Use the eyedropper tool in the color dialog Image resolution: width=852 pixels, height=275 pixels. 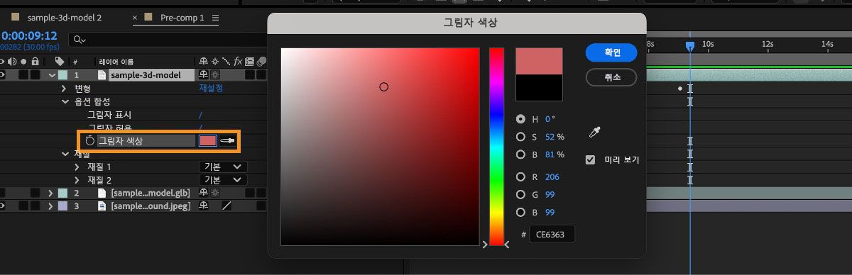(x=595, y=133)
